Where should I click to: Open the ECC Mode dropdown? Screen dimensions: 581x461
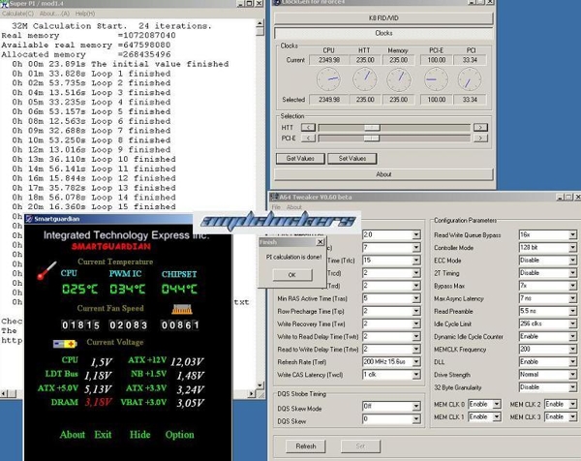click(x=572, y=260)
